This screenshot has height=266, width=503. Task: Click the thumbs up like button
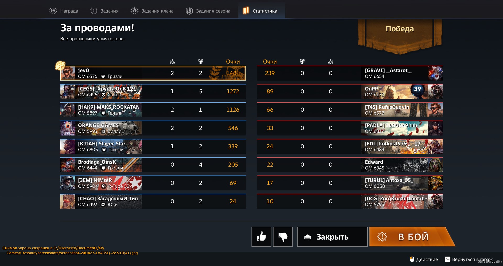(261, 237)
